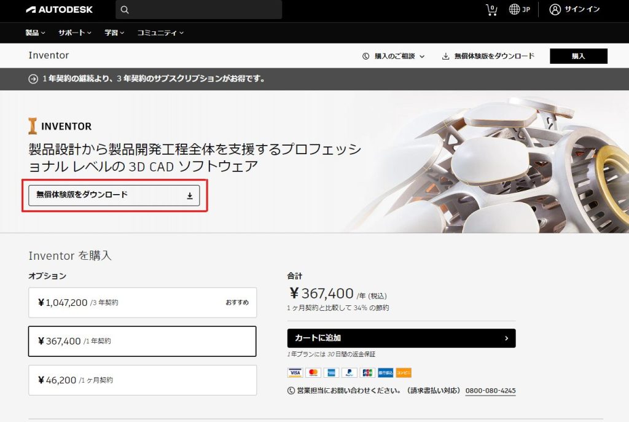Click the bank transfer payment icon
This screenshot has width=629, height=422.
click(386, 373)
